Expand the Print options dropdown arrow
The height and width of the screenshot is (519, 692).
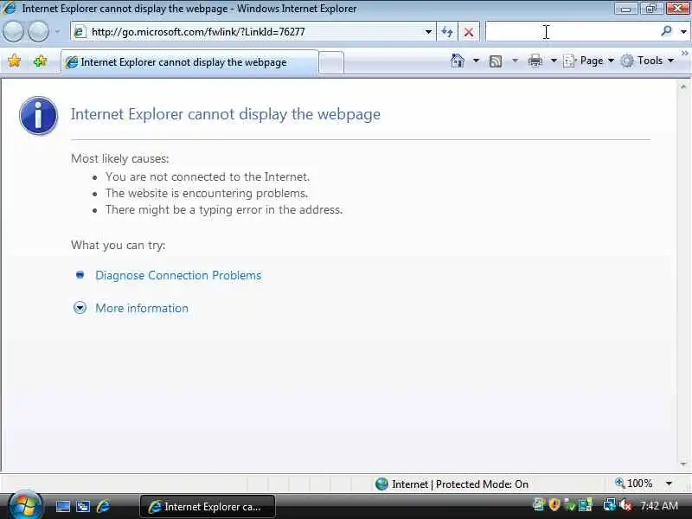[554, 61]
